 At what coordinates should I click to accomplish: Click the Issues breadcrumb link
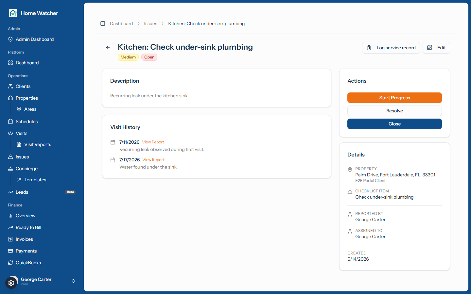[150, 24]
